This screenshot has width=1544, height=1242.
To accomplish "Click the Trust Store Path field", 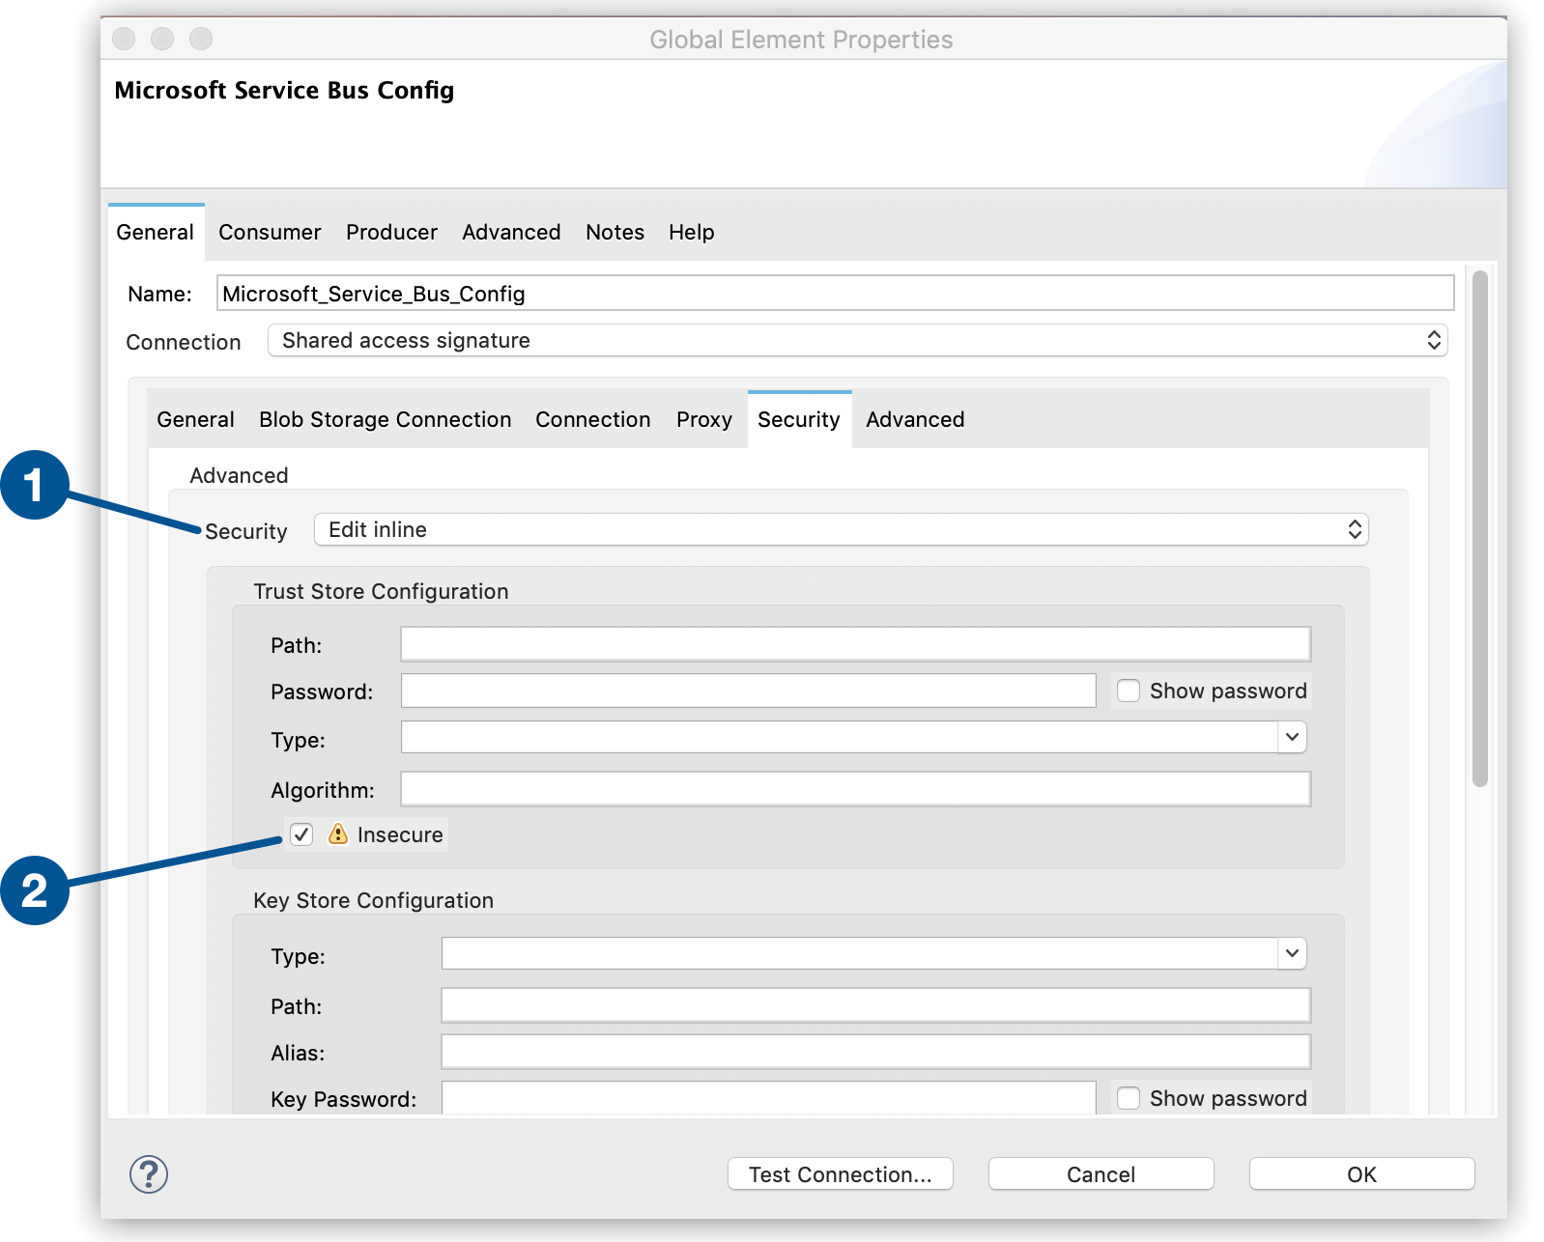I will coord(855,644).
